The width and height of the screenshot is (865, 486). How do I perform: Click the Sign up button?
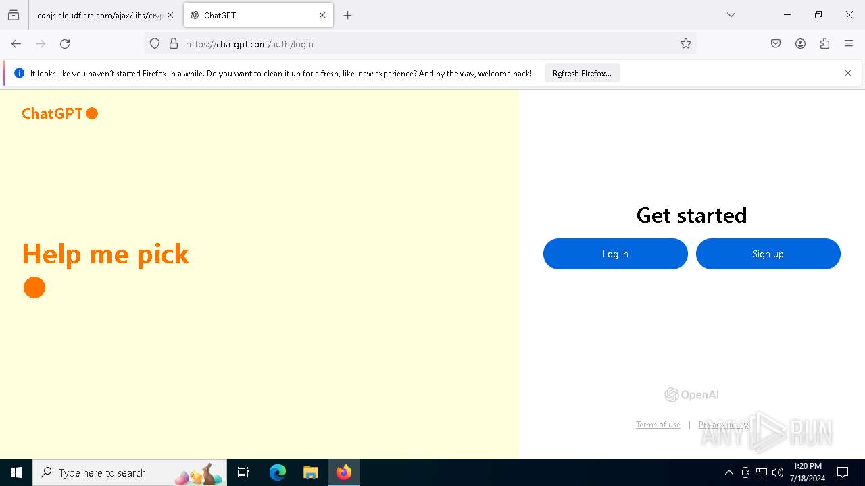click(768, 254)
